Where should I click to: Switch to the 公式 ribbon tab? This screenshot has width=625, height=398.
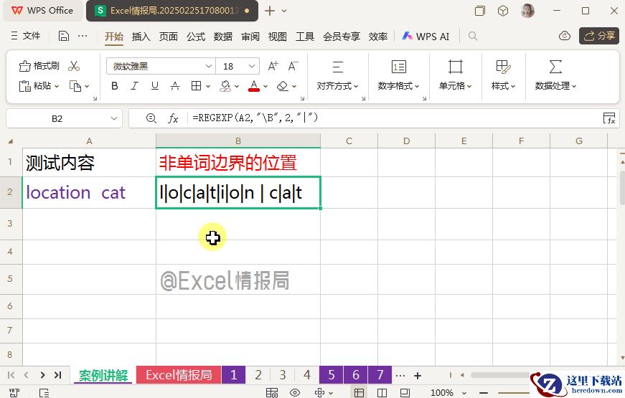tap(196, 37)
